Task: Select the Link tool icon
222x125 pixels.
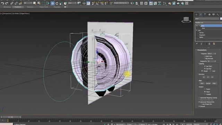Action: pos(12,3)
